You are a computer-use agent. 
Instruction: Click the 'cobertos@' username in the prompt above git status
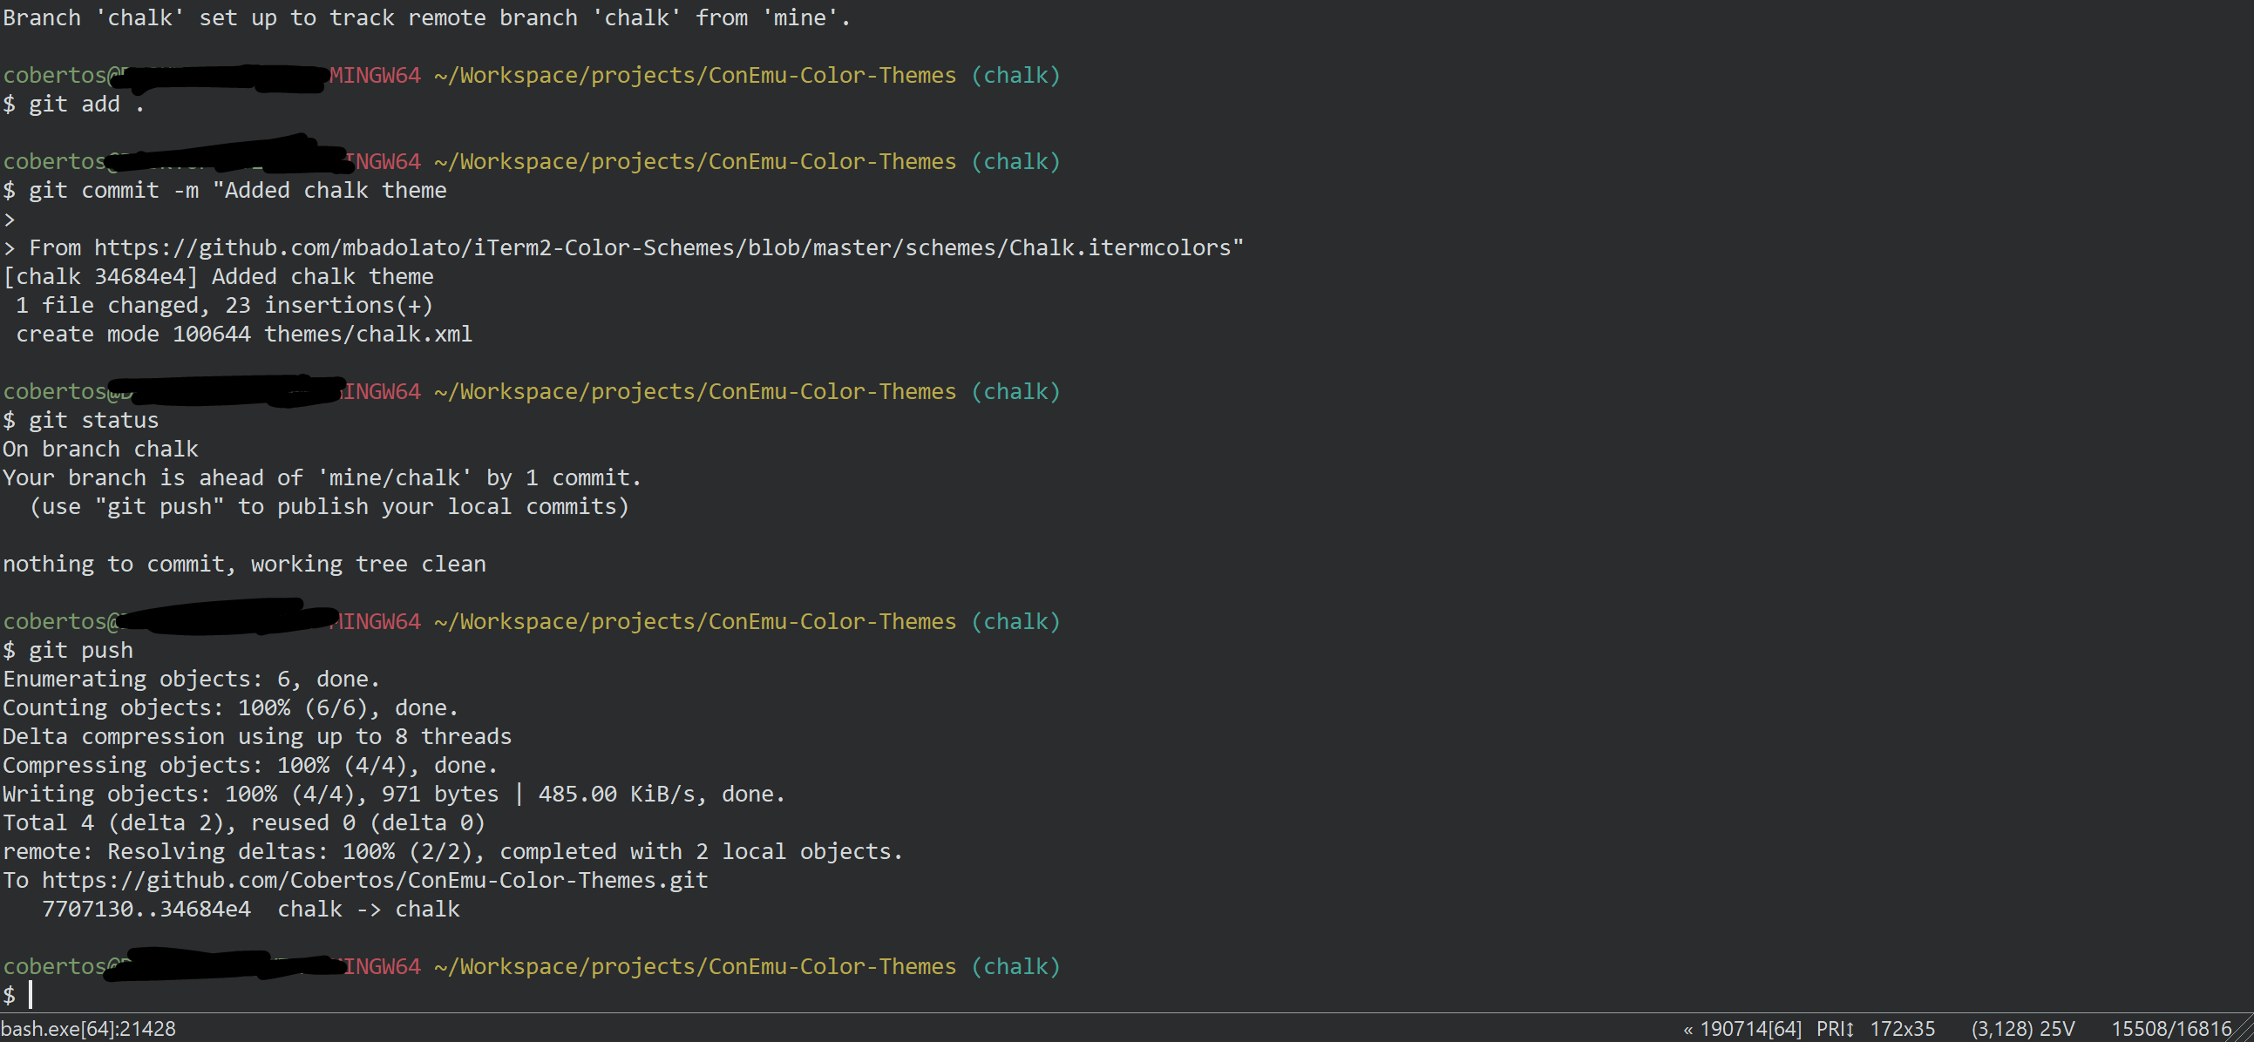(63, 392)
